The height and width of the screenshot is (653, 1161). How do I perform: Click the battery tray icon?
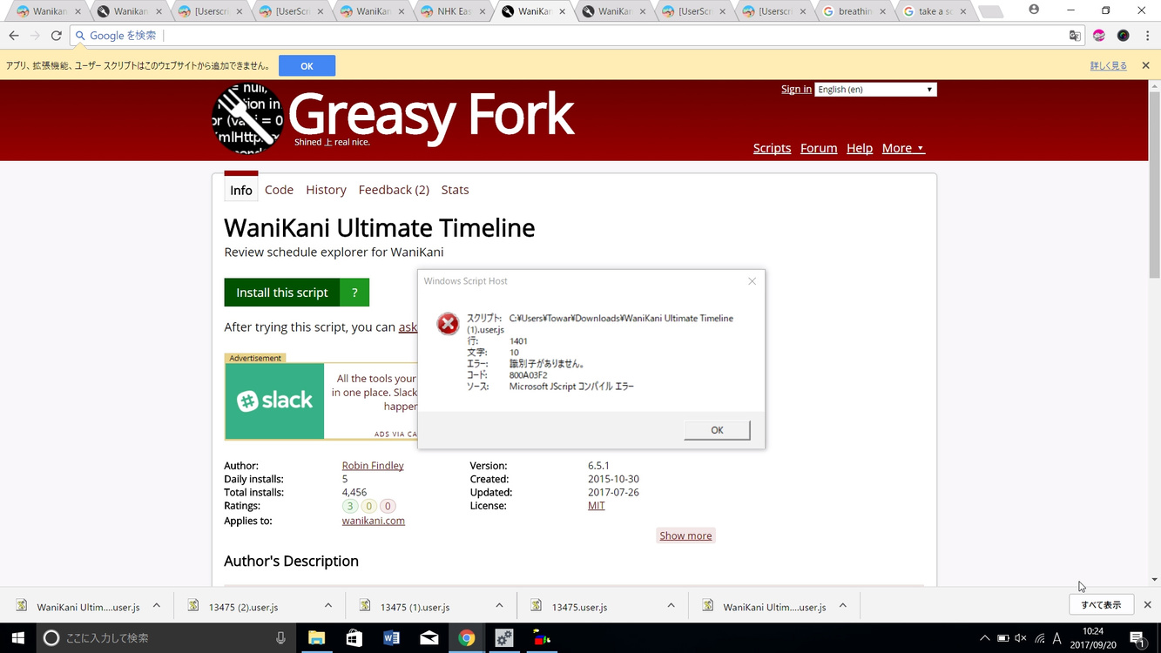[1002, 638]
